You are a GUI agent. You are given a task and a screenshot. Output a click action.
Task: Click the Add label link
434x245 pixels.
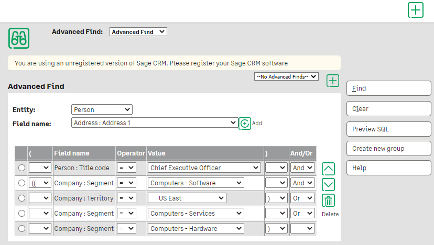(x=257, y=124)
